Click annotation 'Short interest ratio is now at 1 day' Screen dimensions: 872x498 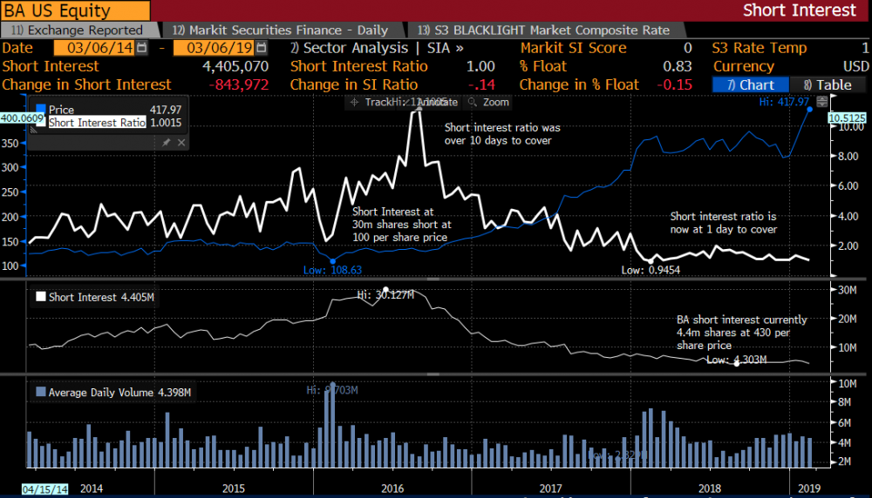click(723, 223)
